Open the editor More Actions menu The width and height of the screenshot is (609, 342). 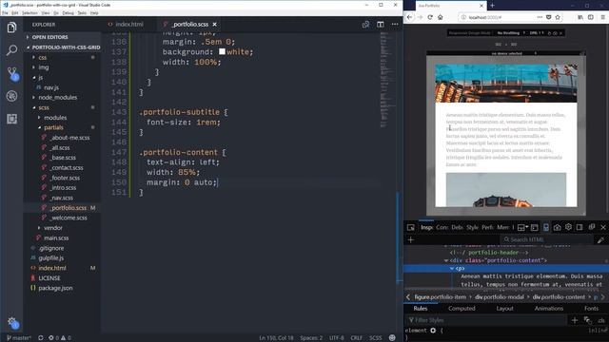[395, 25]
